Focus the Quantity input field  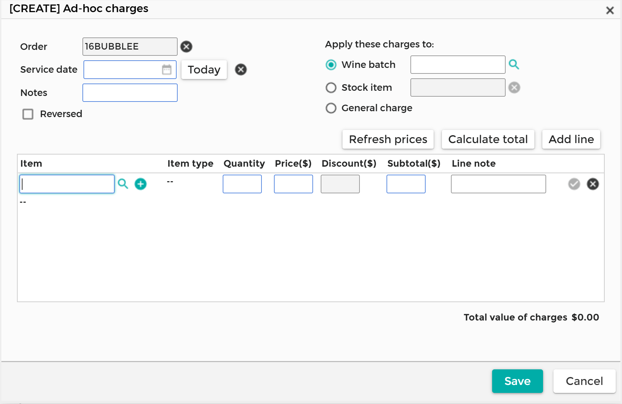pos(242,184)
